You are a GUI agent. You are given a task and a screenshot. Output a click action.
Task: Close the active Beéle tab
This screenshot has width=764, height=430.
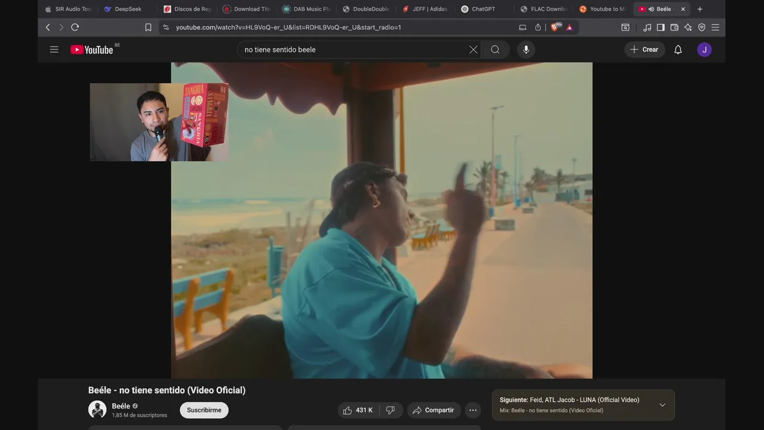[683, 9]
